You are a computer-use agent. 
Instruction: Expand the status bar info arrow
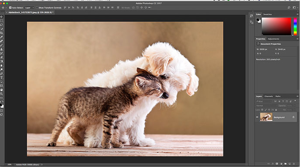(42, 164)
